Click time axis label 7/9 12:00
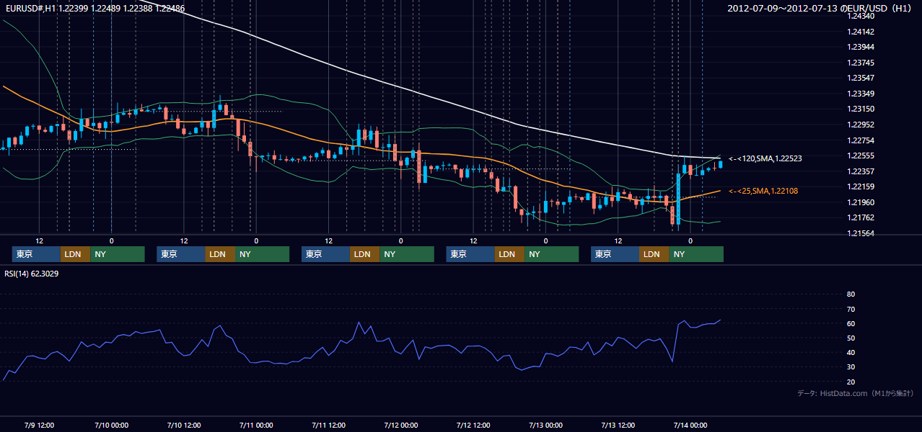The width and height of the screenshot is (922, 432). pyautogui.click(x=39, y=425)
